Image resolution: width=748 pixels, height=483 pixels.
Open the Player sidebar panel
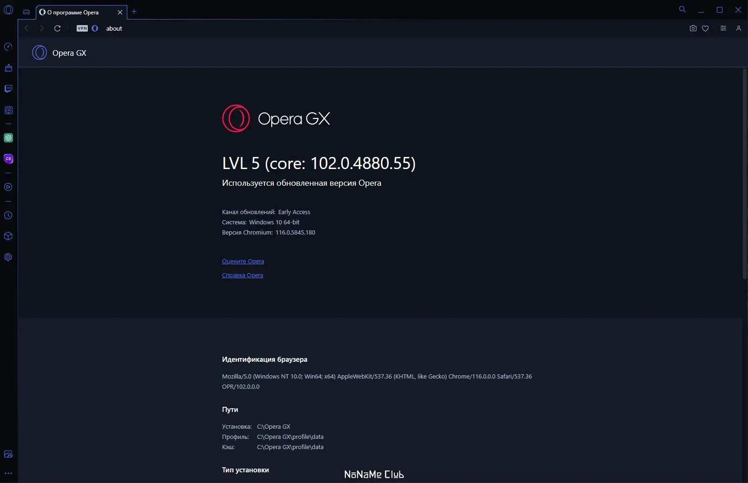tap(8, 187)
